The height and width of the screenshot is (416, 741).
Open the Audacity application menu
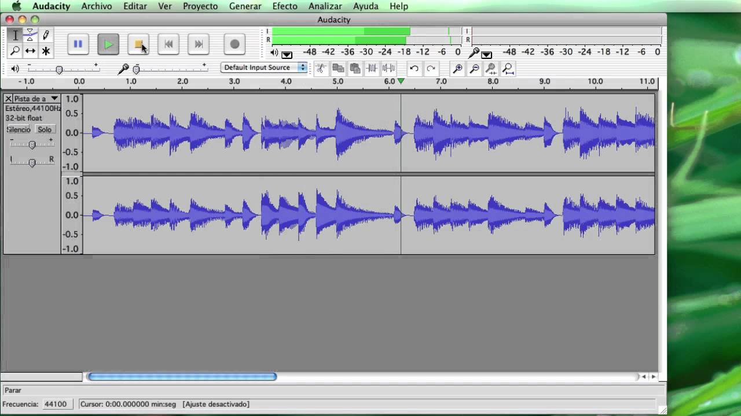(x=52, y=6)
